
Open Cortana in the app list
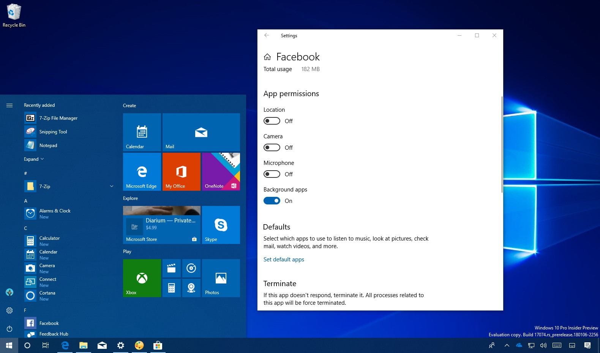69,296
